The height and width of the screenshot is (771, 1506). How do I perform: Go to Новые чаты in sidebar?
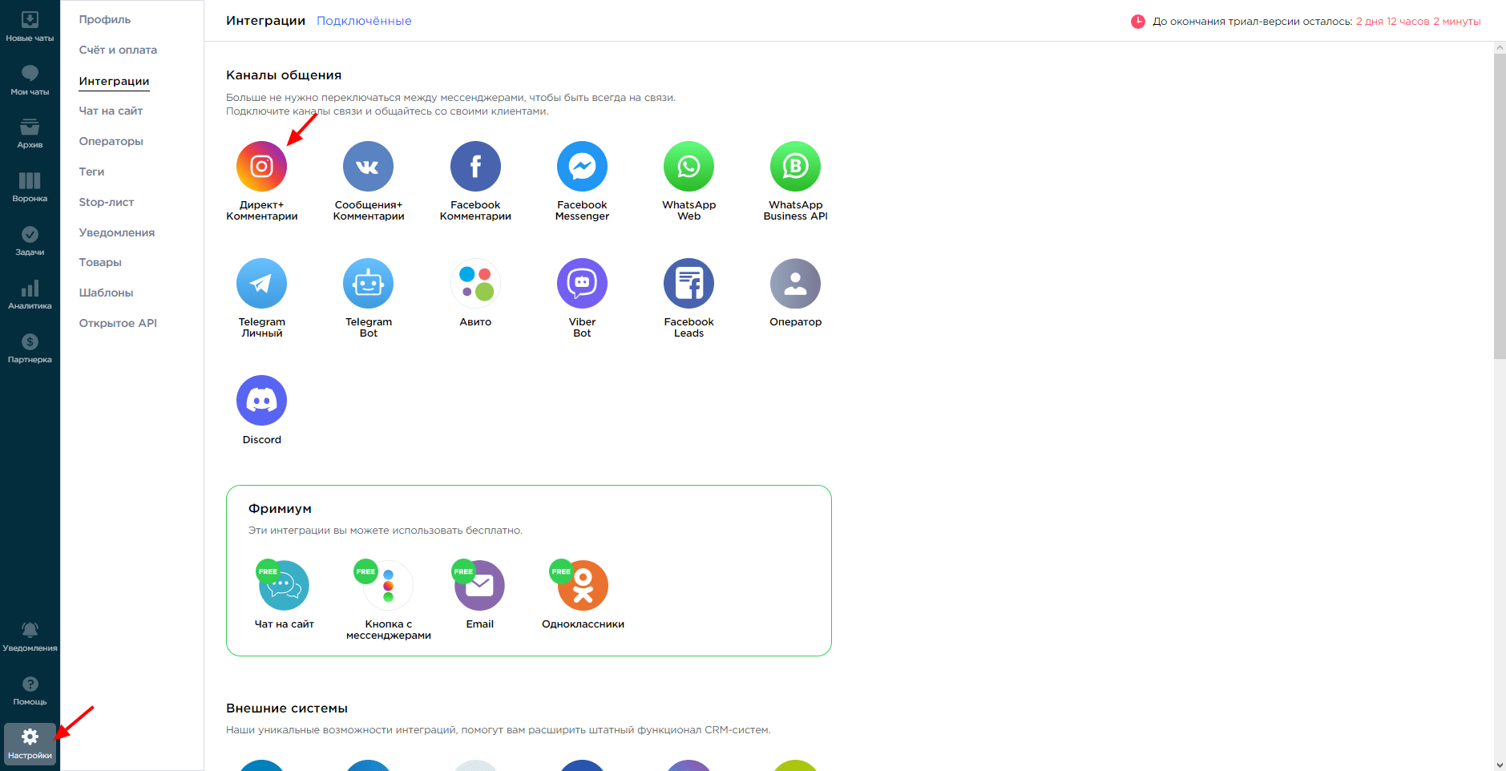coord(30,26)
